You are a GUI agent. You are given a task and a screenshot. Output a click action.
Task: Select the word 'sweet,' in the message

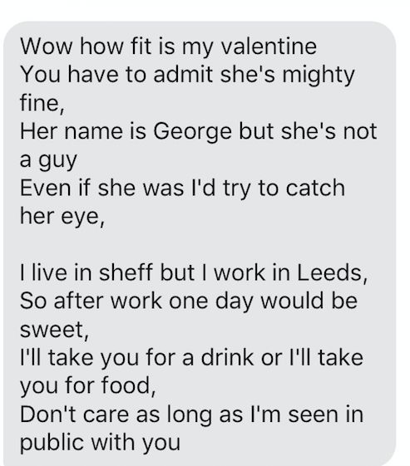[x=54, y=330]
